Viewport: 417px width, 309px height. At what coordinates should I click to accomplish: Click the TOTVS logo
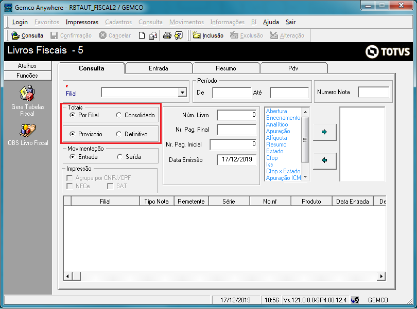(x=388, y=51)
